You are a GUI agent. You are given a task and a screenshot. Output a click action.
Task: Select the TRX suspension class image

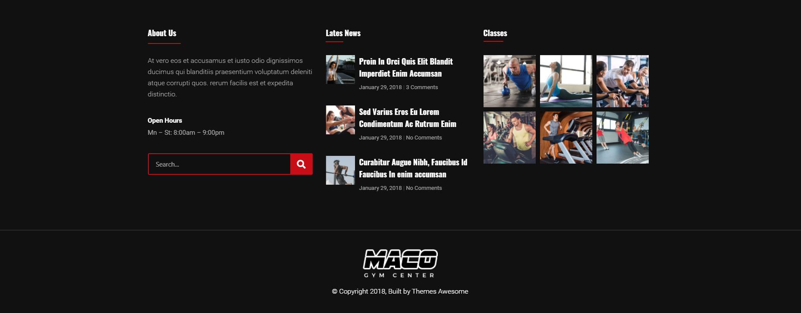[622, 137]
